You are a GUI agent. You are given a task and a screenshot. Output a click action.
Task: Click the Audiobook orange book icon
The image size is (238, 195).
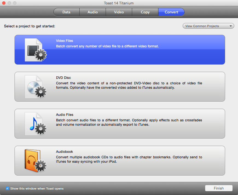36,161
